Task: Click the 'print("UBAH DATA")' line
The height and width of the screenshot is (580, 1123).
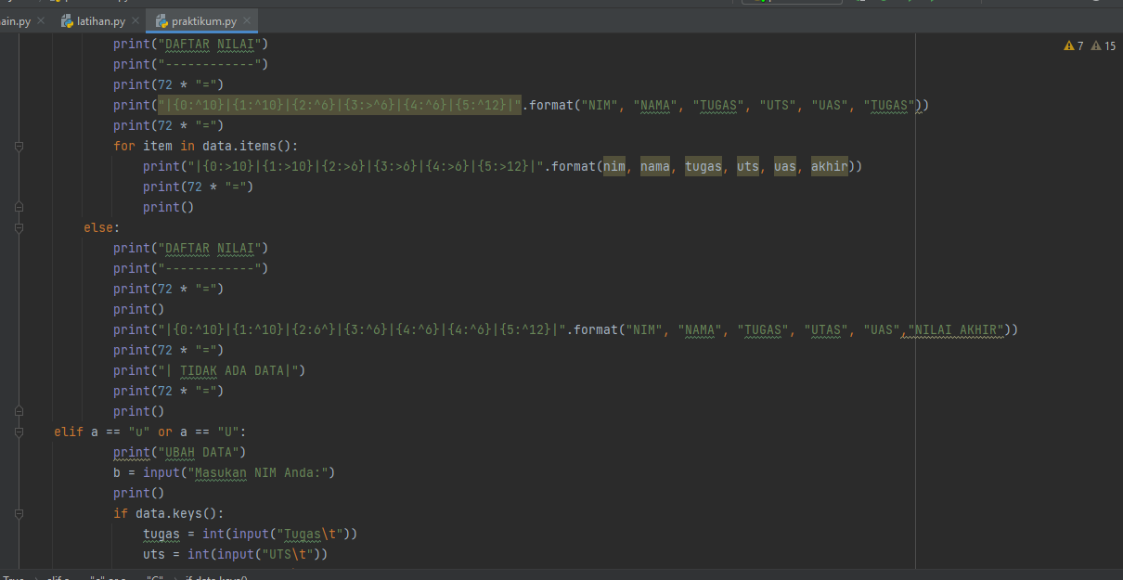Action: tap(179, 452)
